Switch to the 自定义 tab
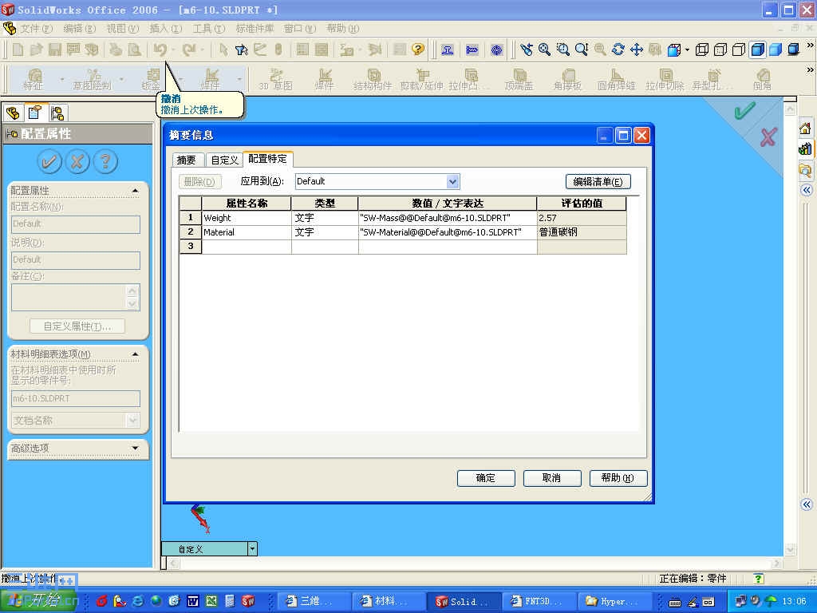The image size is (817, 613). 224,160
